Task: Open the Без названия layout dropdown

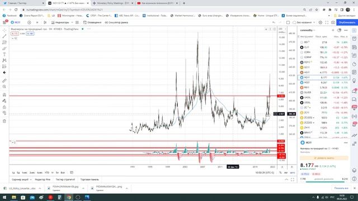Action: (x=304, y=22)
